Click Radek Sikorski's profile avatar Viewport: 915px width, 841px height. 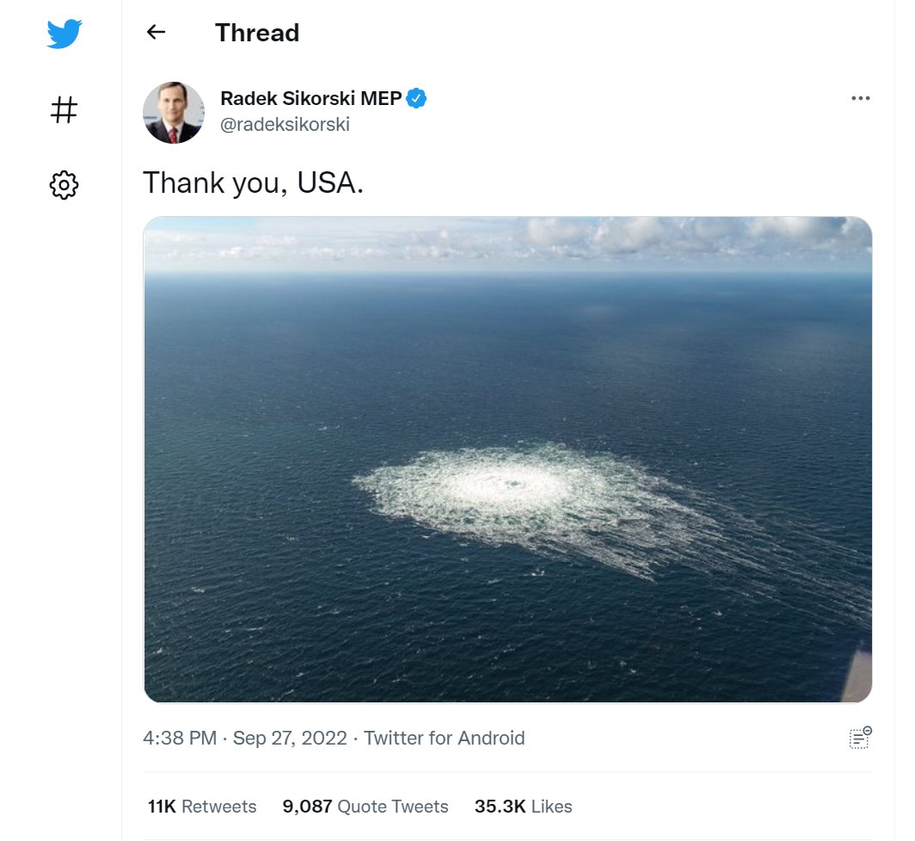(x=174, y=113)
